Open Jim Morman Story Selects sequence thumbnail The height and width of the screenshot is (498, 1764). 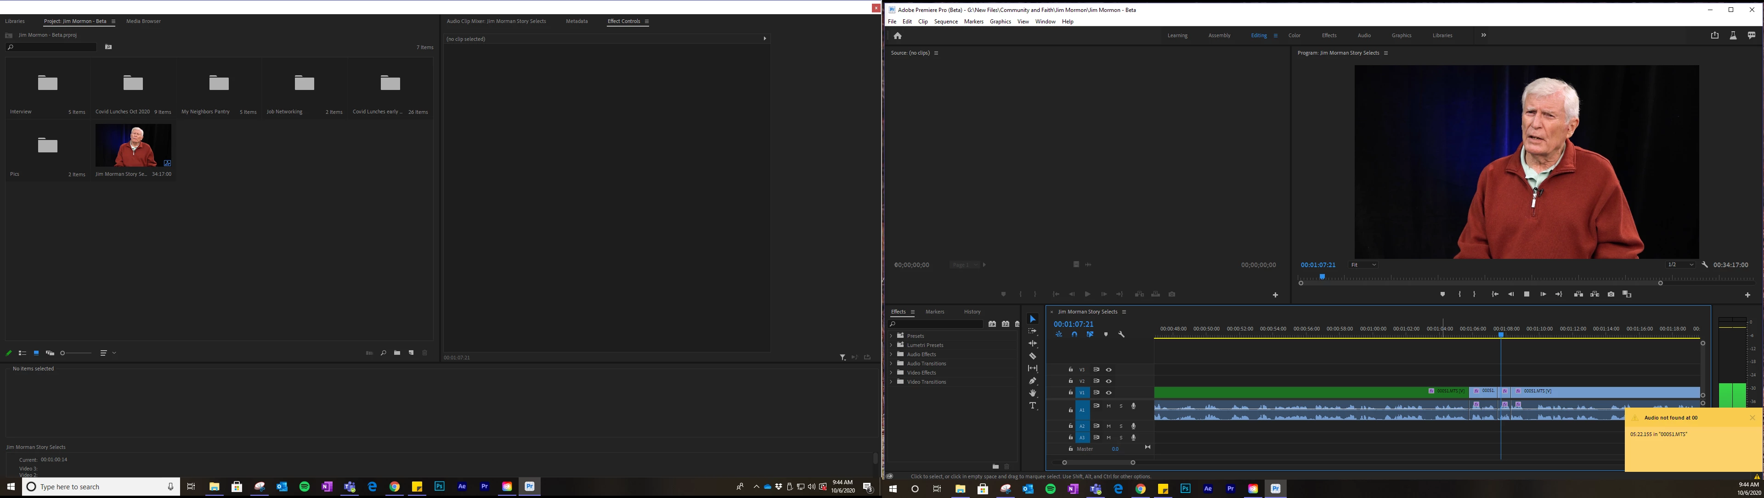pyautogui.click(x=134, y=145)
